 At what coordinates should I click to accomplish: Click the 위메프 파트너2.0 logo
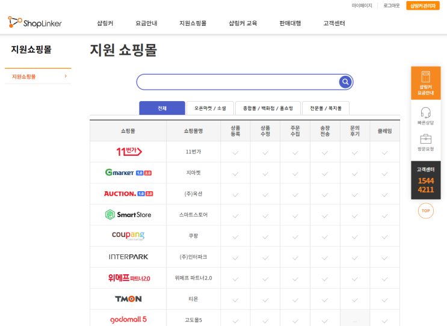(129, 278)
